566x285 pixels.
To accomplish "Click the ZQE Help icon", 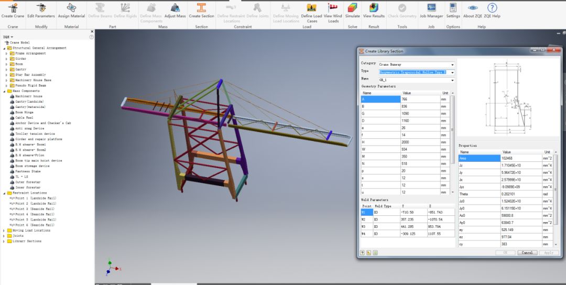I will click(492, 8).
